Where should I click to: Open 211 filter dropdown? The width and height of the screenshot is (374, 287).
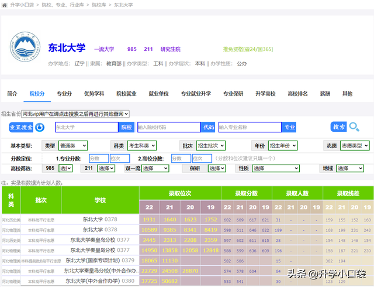tap(106, 169)
